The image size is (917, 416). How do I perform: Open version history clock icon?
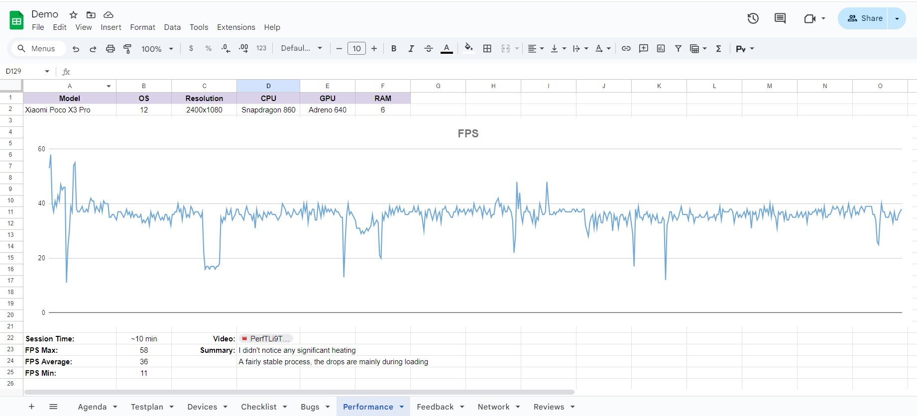pyautogui.click(x=753, y=18)
